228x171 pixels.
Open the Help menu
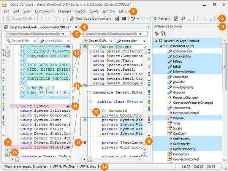point(123,11)
